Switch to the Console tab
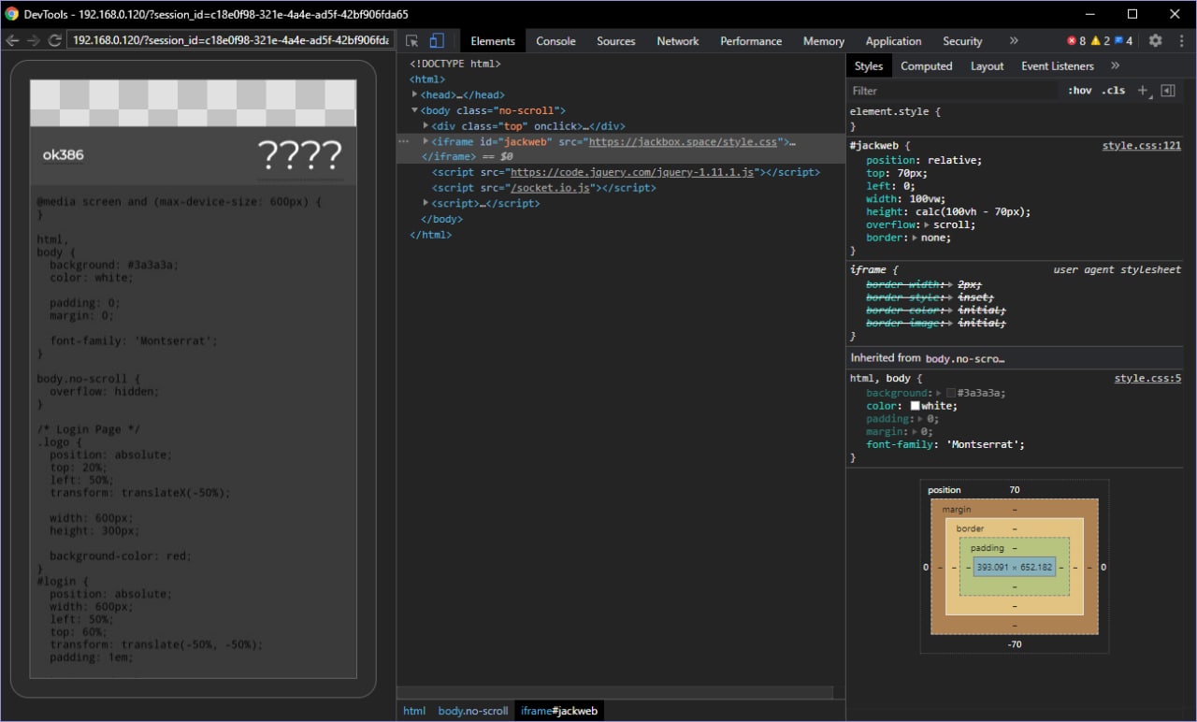Screen dimensions: 1197x722 click(555, 41)
